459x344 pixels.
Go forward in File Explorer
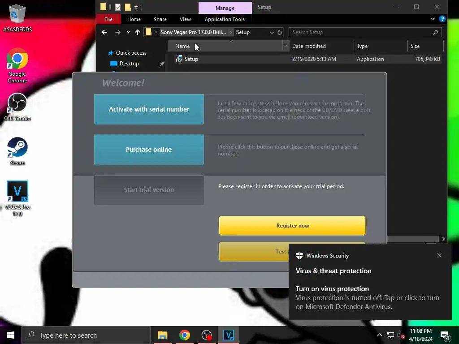tap(118, 32)
